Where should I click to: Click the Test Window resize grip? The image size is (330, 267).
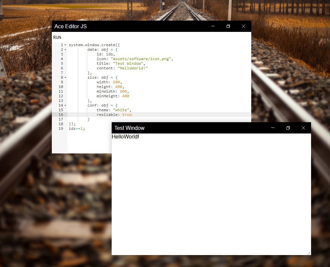click(x=309, y=253)
